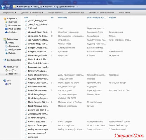Click Воспроизвести все in toolbar
Screen dimensions: 146x140
pos(76,13)
